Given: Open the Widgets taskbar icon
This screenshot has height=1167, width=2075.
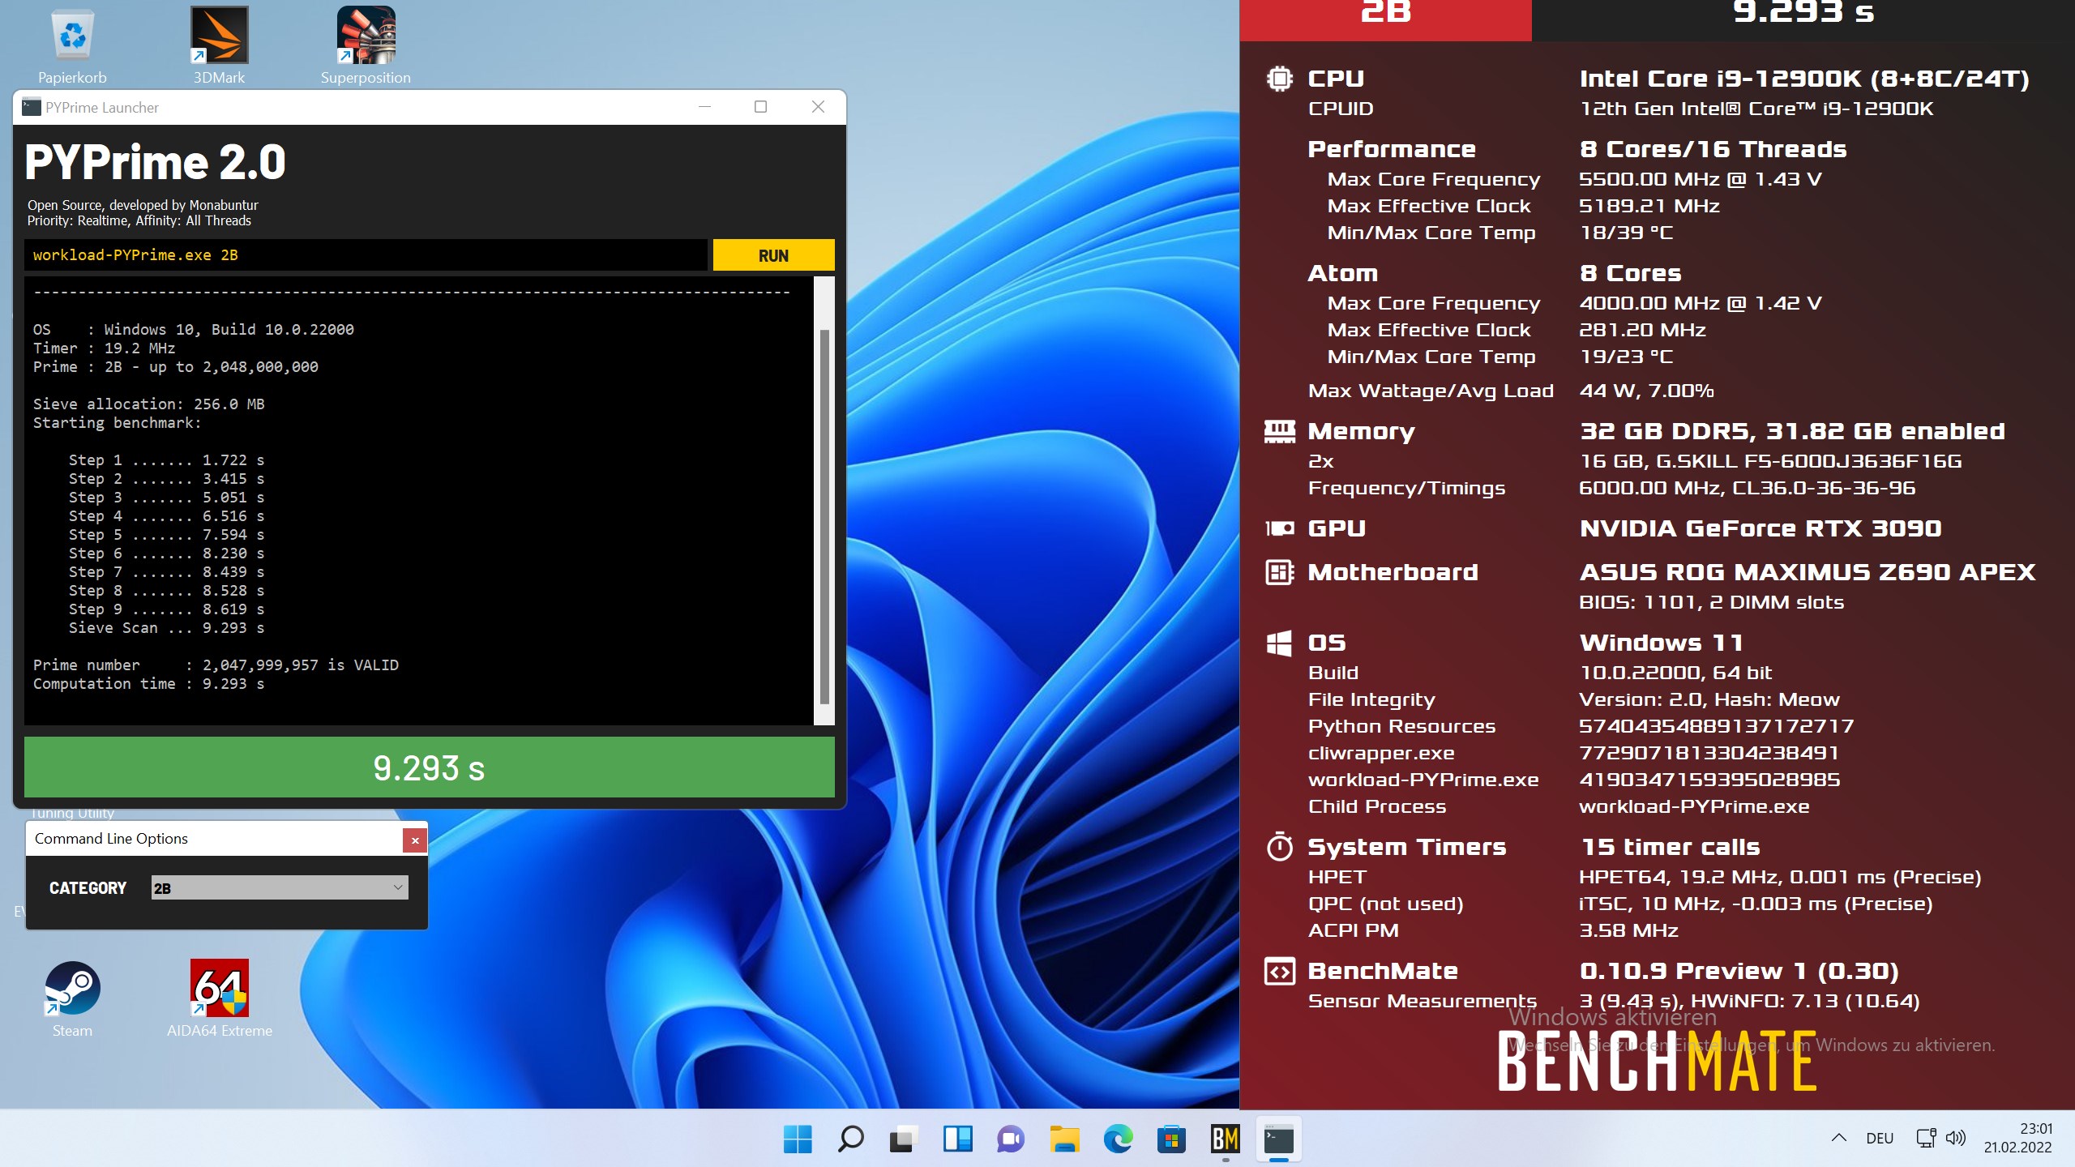Looking at the screenshot, I should tap(957, 1139).
